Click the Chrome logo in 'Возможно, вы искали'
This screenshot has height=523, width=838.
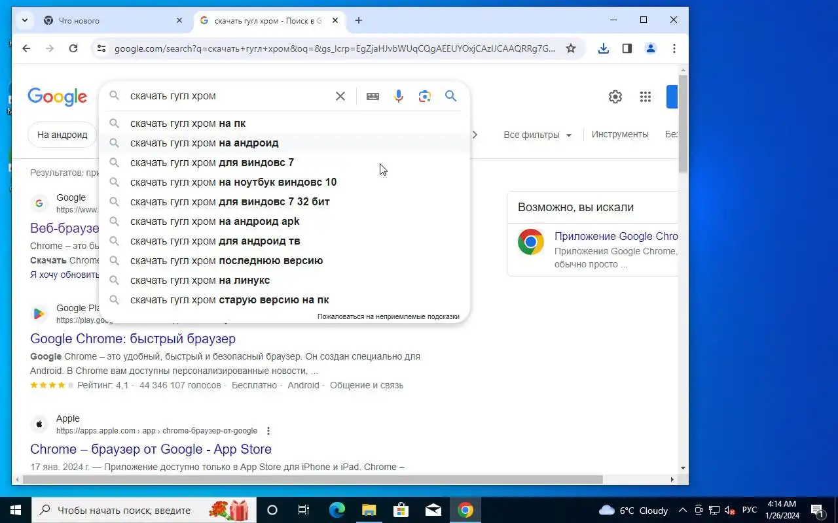click(x=531, y=242)
